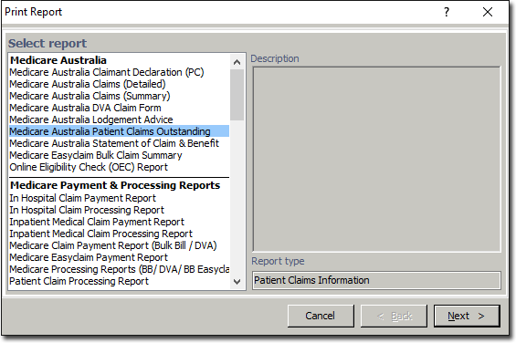Select Medicare Easyclaim Bulk Claim Summary
Image resolution: width=516 pixels, height=343 pixels.
click(119, 155)
